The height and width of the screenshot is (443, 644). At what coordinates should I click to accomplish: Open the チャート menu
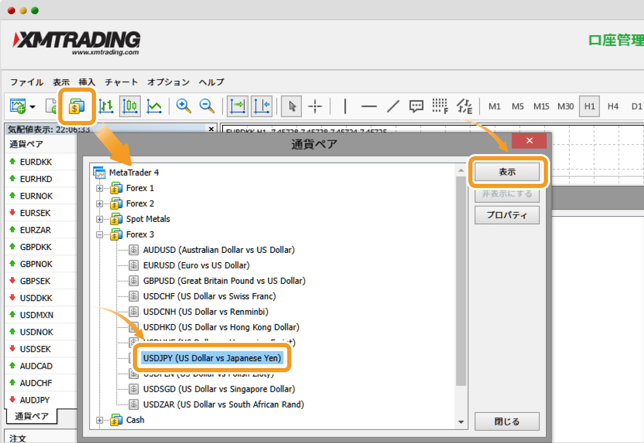[121, 82]
